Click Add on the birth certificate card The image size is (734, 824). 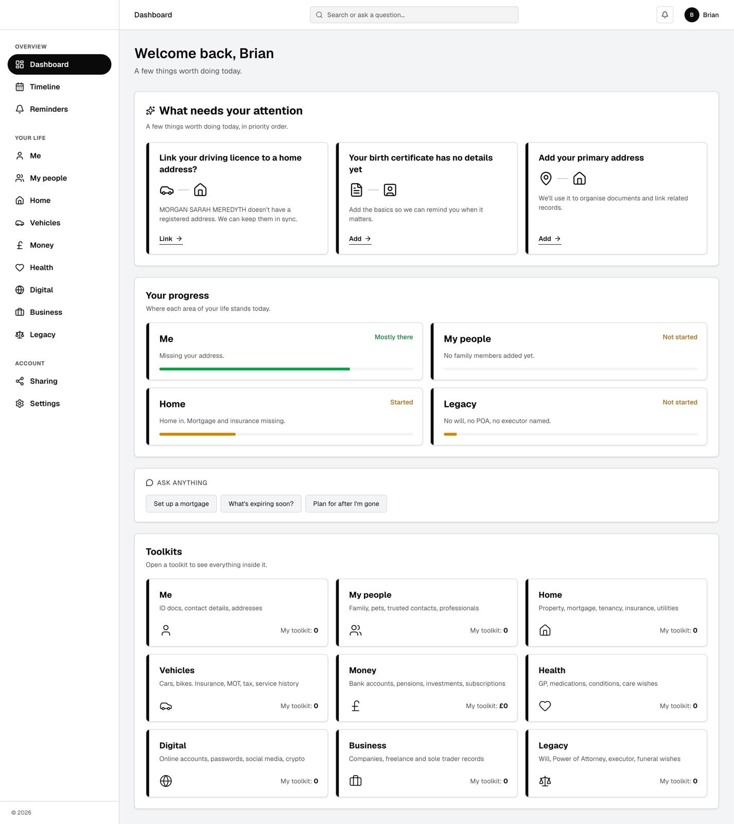click(x=360, y=239)
